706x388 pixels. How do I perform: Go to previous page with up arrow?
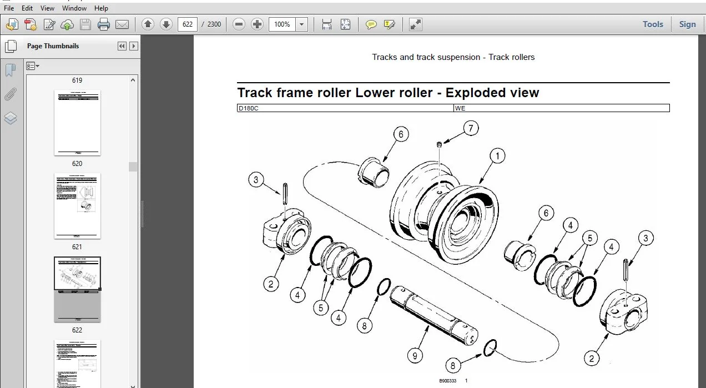point(148,24)
